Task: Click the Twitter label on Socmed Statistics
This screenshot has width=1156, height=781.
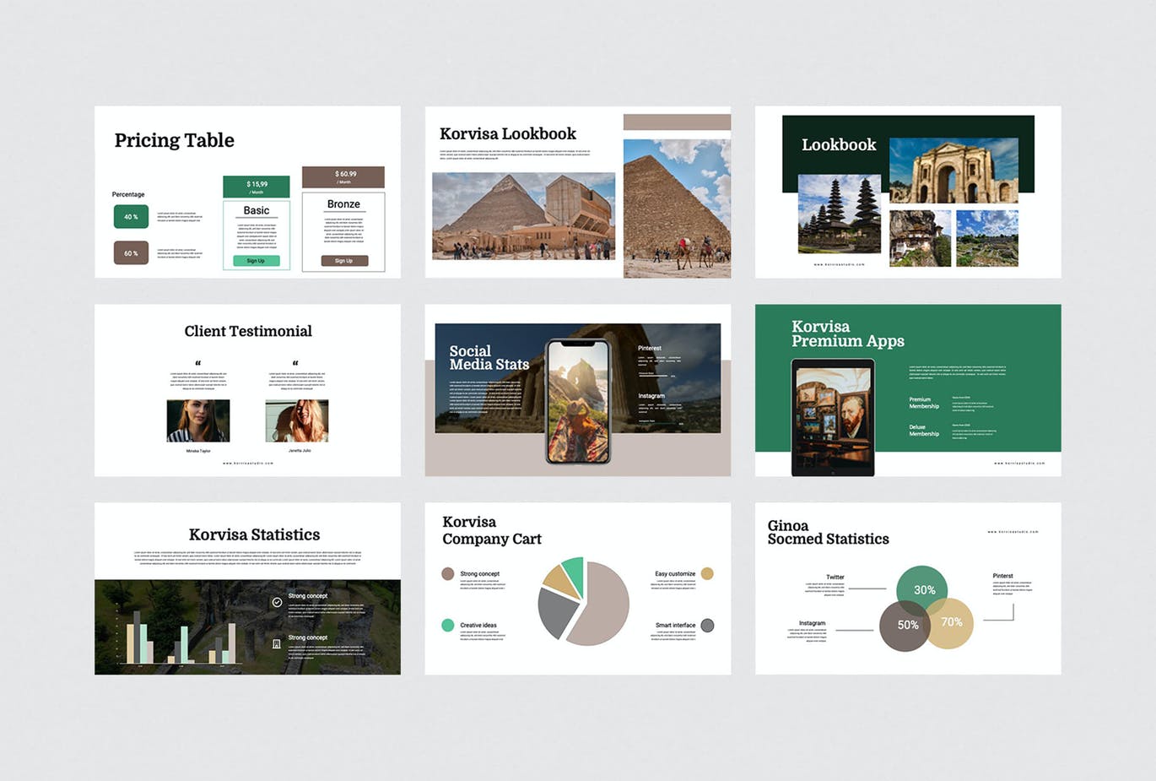Action: click(x=835, y=578)
